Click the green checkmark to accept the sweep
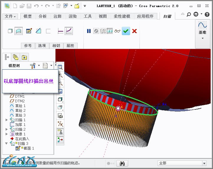This screenshot has width=213, height=169. [x=126, y=31]
